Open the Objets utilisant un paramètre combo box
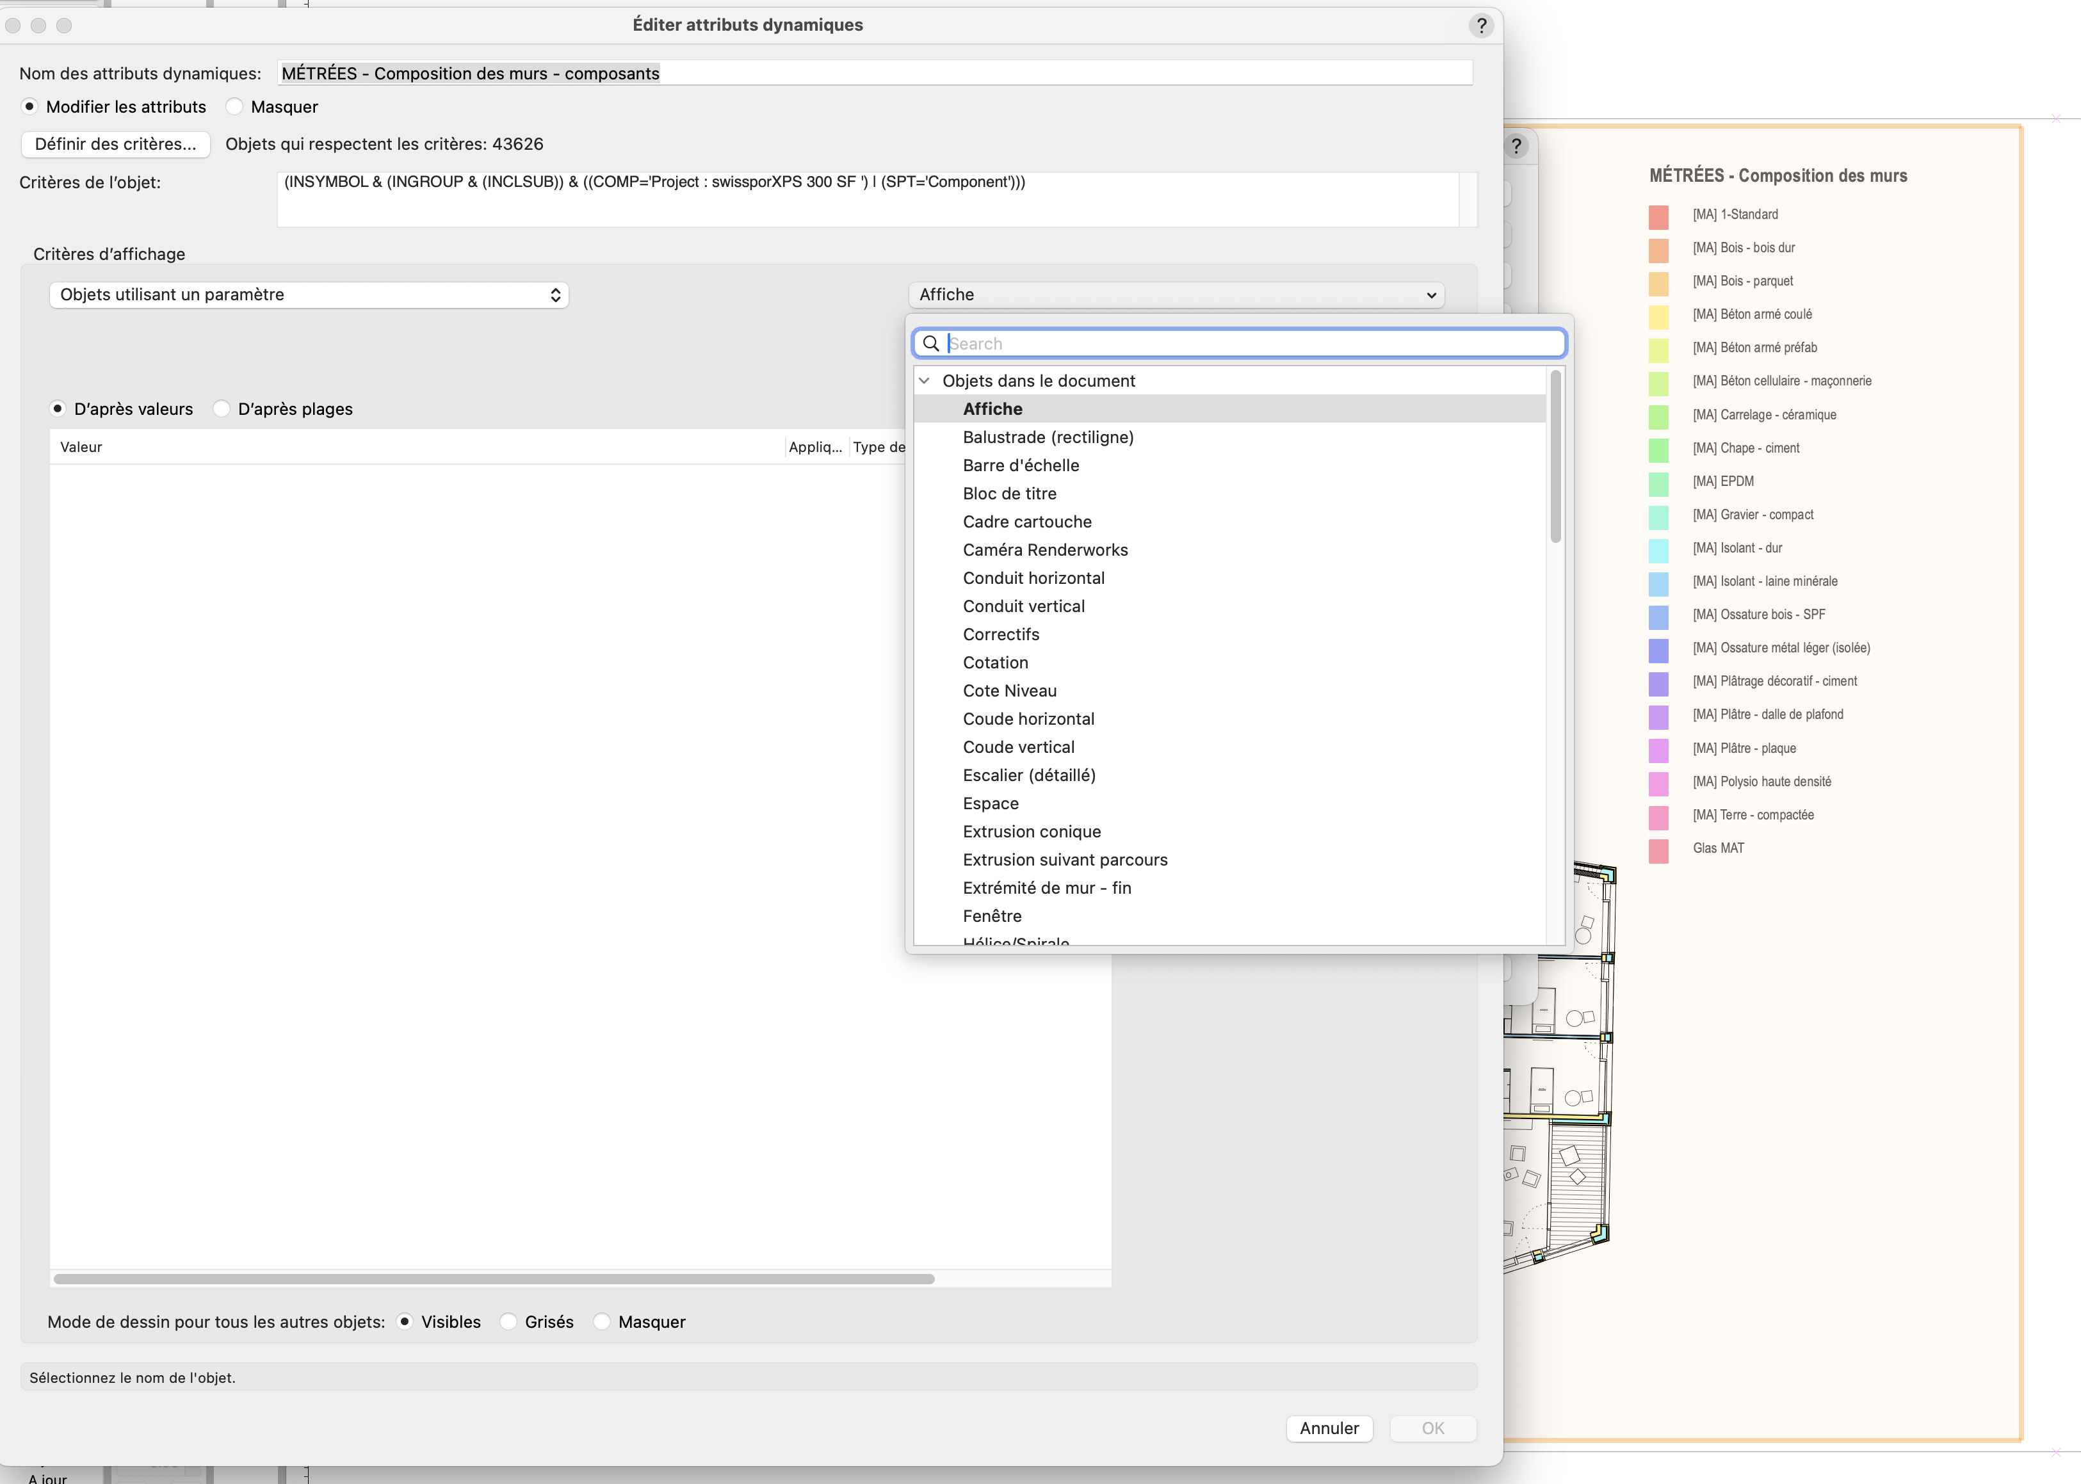 coord(309,294)
